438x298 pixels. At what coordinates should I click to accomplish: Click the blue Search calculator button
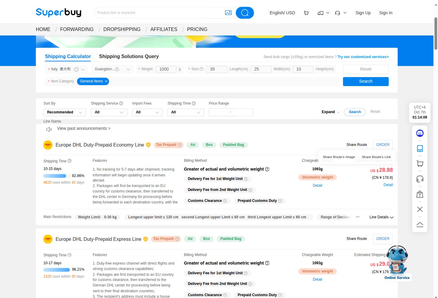pyautogui.click(x=366, y=81)
